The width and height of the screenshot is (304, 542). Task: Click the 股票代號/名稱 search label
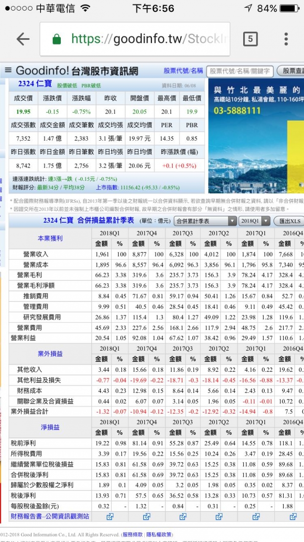[x=183, y=71]
